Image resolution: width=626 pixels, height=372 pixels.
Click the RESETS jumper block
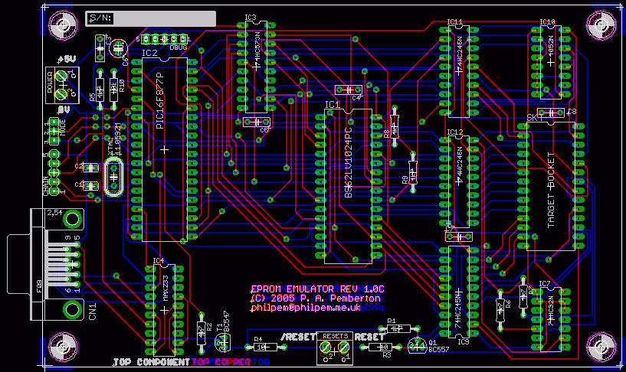point(336,348)
